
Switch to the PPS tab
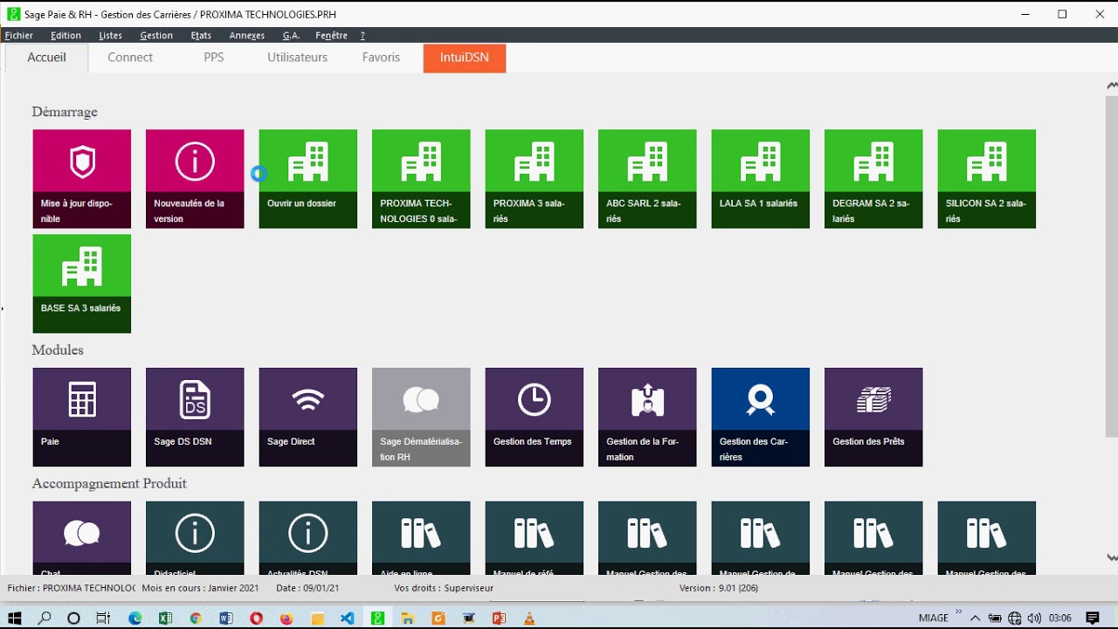coord(214,58)
